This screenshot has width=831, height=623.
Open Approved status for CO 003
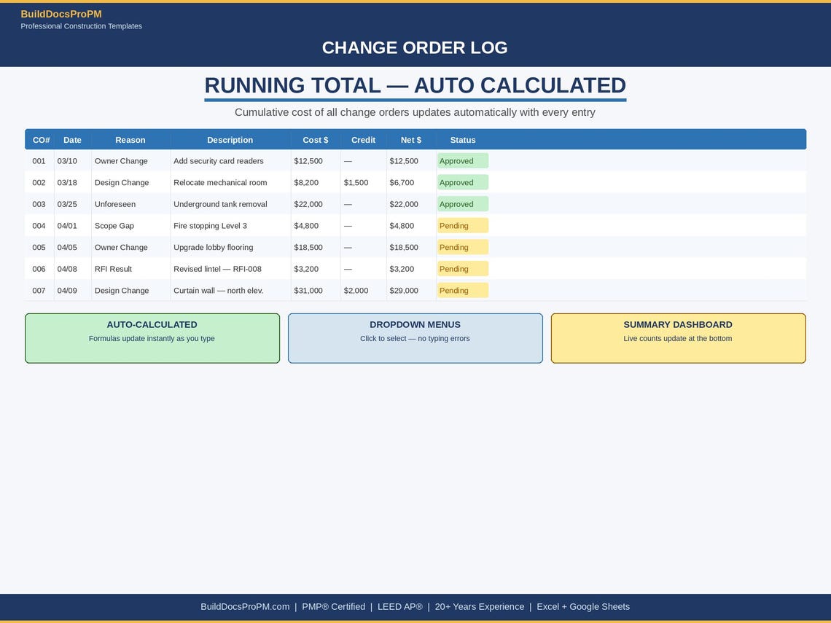click(x=463, y=204)
